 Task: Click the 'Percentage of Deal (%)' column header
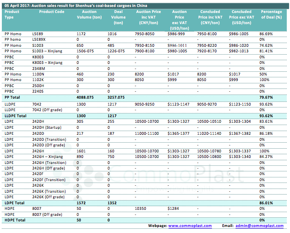coord(271,14)
